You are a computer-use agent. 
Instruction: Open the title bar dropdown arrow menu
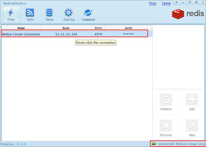176,2
